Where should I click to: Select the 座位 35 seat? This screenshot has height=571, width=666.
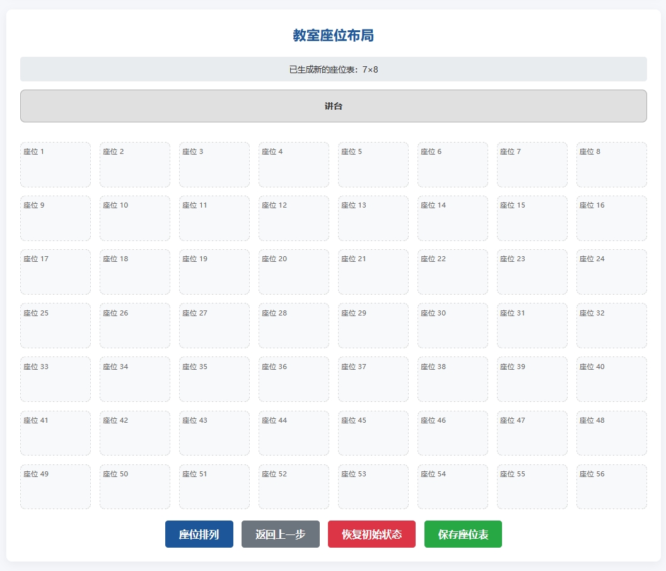214,379
